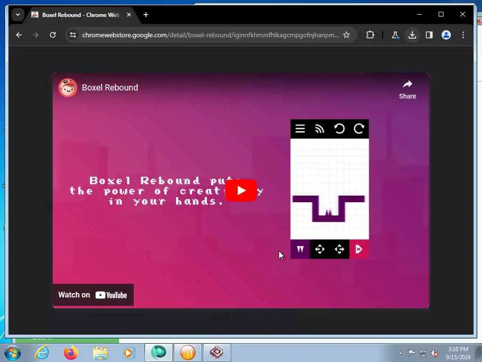Launch Firefox from the taskbar

coord(71,353)
